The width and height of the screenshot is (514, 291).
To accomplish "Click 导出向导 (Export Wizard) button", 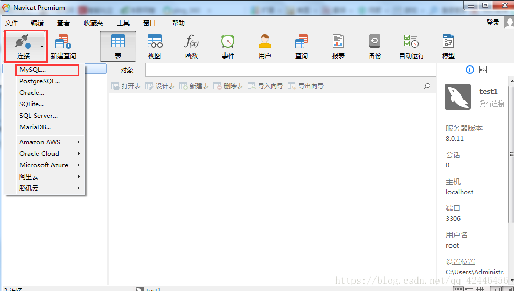I will [x=305, y=86].
